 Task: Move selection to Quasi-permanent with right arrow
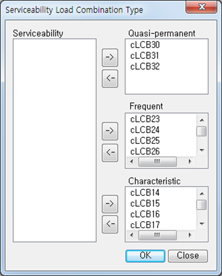click(110, 58)
